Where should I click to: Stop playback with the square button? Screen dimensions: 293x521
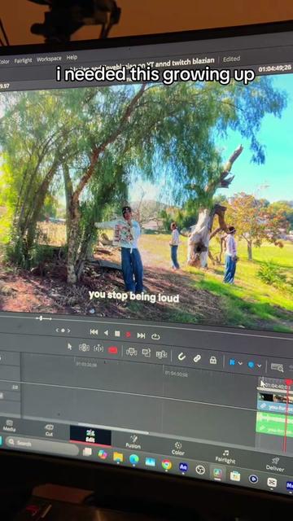[x=117, y=333]
